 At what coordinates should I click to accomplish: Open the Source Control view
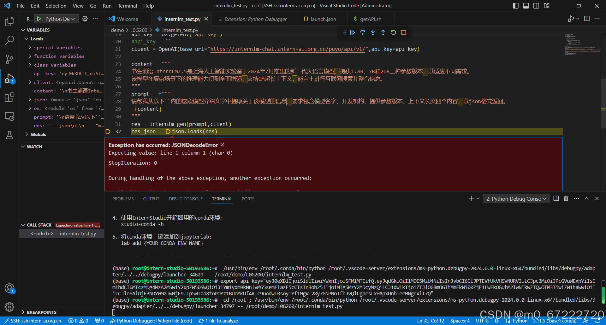(x=9, y=59)
